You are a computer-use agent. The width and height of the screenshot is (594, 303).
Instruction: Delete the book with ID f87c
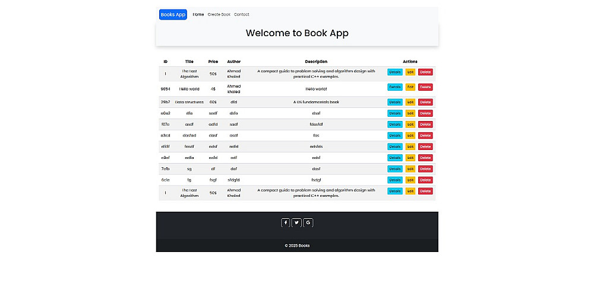425,125
